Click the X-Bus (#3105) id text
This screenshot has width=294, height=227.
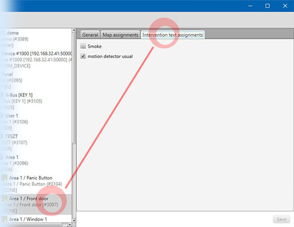click(23, 101)
